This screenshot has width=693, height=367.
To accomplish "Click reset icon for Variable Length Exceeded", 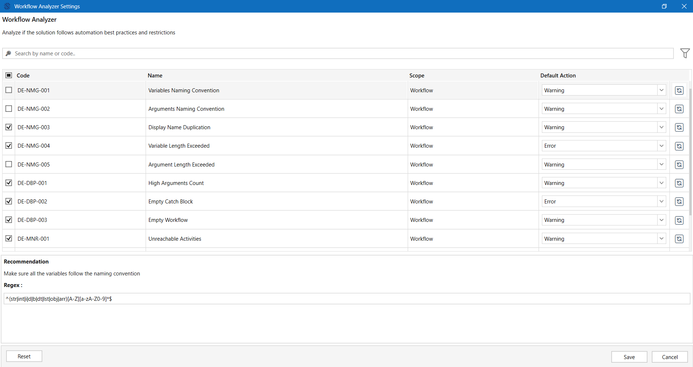I will 679,146.
